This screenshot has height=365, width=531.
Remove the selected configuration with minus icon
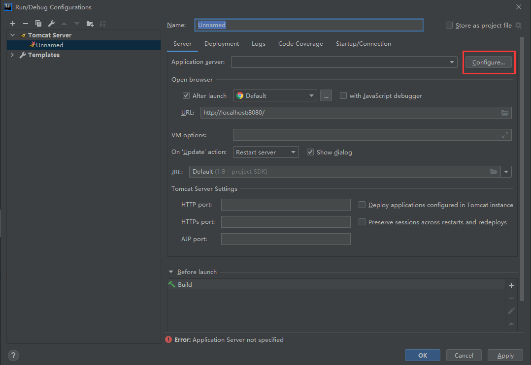click(26, 24)
